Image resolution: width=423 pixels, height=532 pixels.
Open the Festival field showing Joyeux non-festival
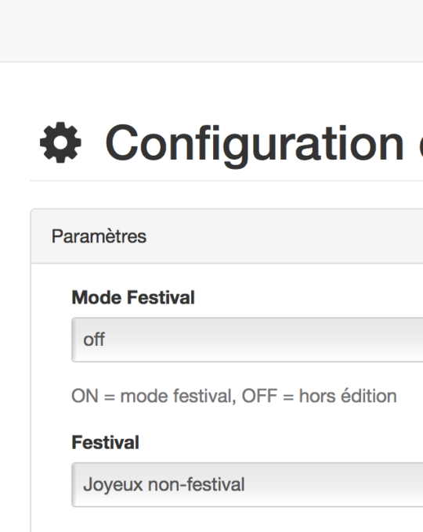tap(248, 484)
